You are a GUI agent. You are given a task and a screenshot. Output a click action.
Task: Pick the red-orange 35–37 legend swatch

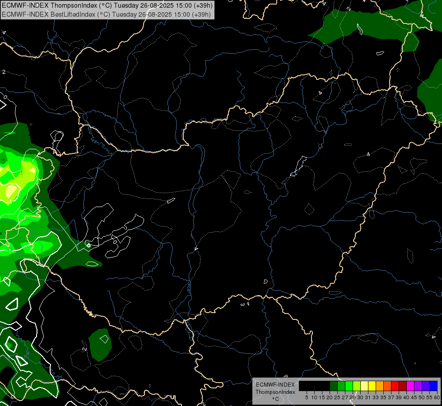tap(387, 386)
